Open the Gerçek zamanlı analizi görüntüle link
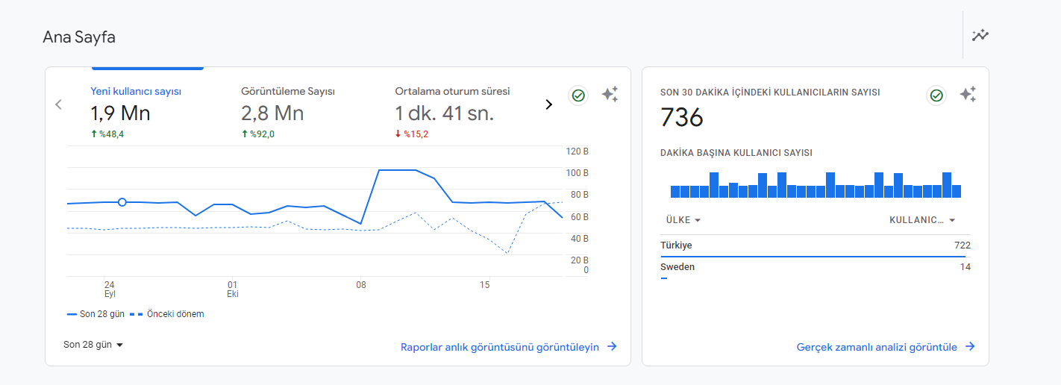The image size is (1061, 385). tap(877, 347)
